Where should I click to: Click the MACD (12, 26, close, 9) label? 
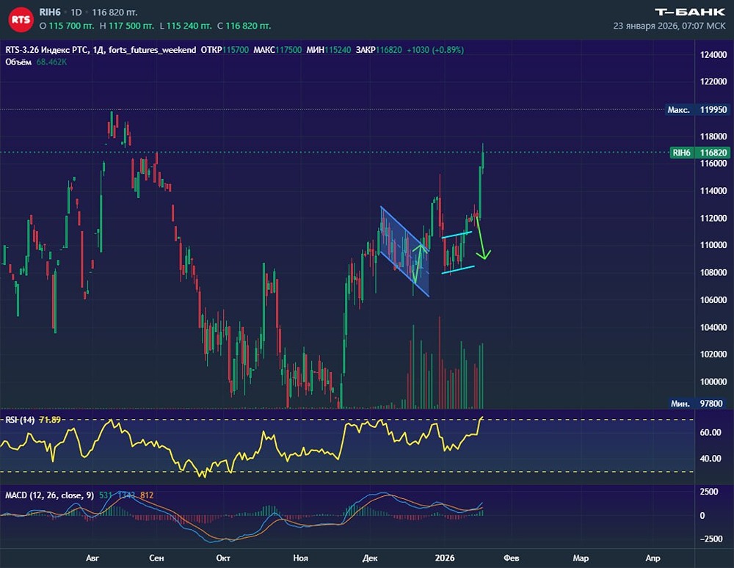50,495
